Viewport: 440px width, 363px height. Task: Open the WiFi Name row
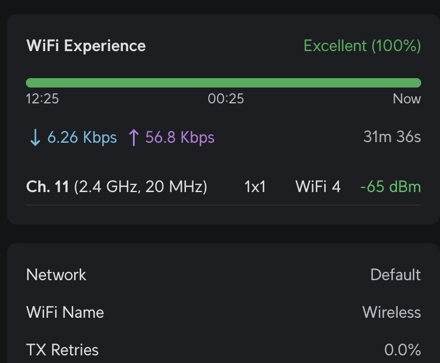tap(224, 312)
